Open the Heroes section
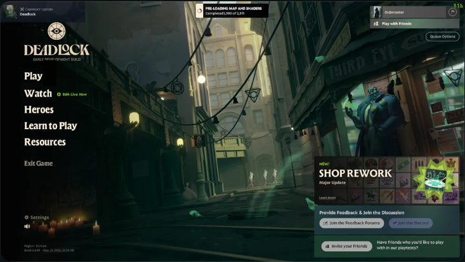The height and width of the screenshot is (262, 465). pyautogui.click(x=39, y=109)
